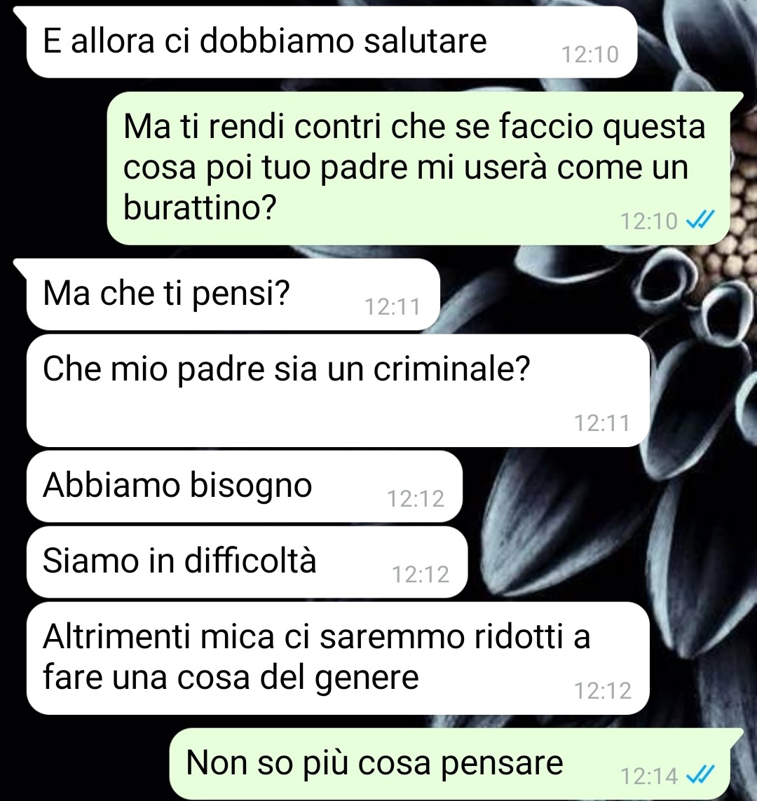Tap the 12:10 timestamp on the first message
This screenshot has width=757, height=801.
590,55
